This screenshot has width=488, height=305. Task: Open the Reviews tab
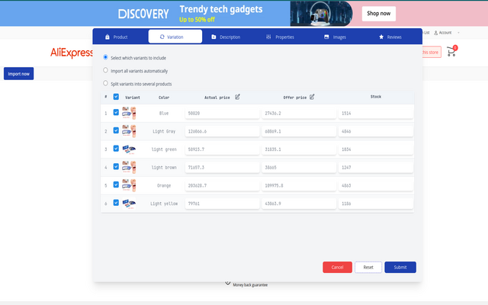pyautogui.click(x=390, y=37)
